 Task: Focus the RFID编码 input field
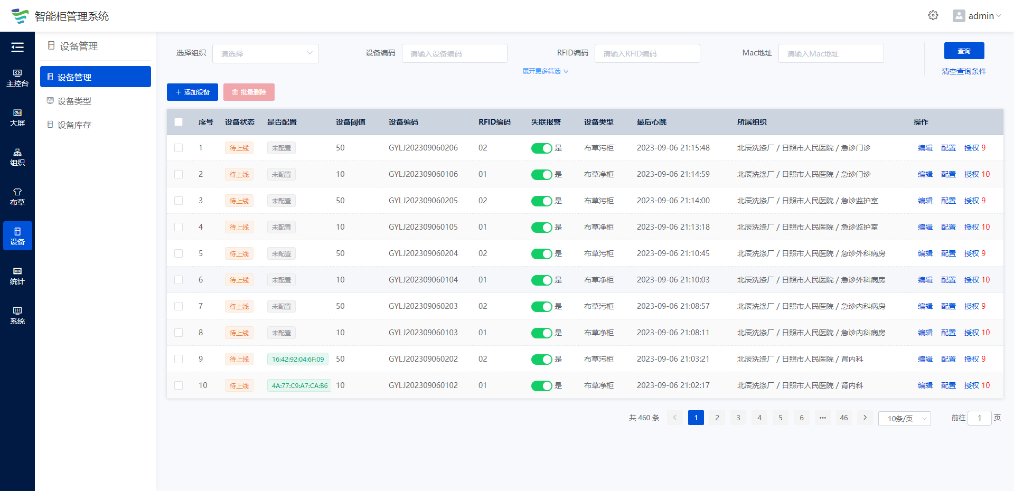[647, 53]
